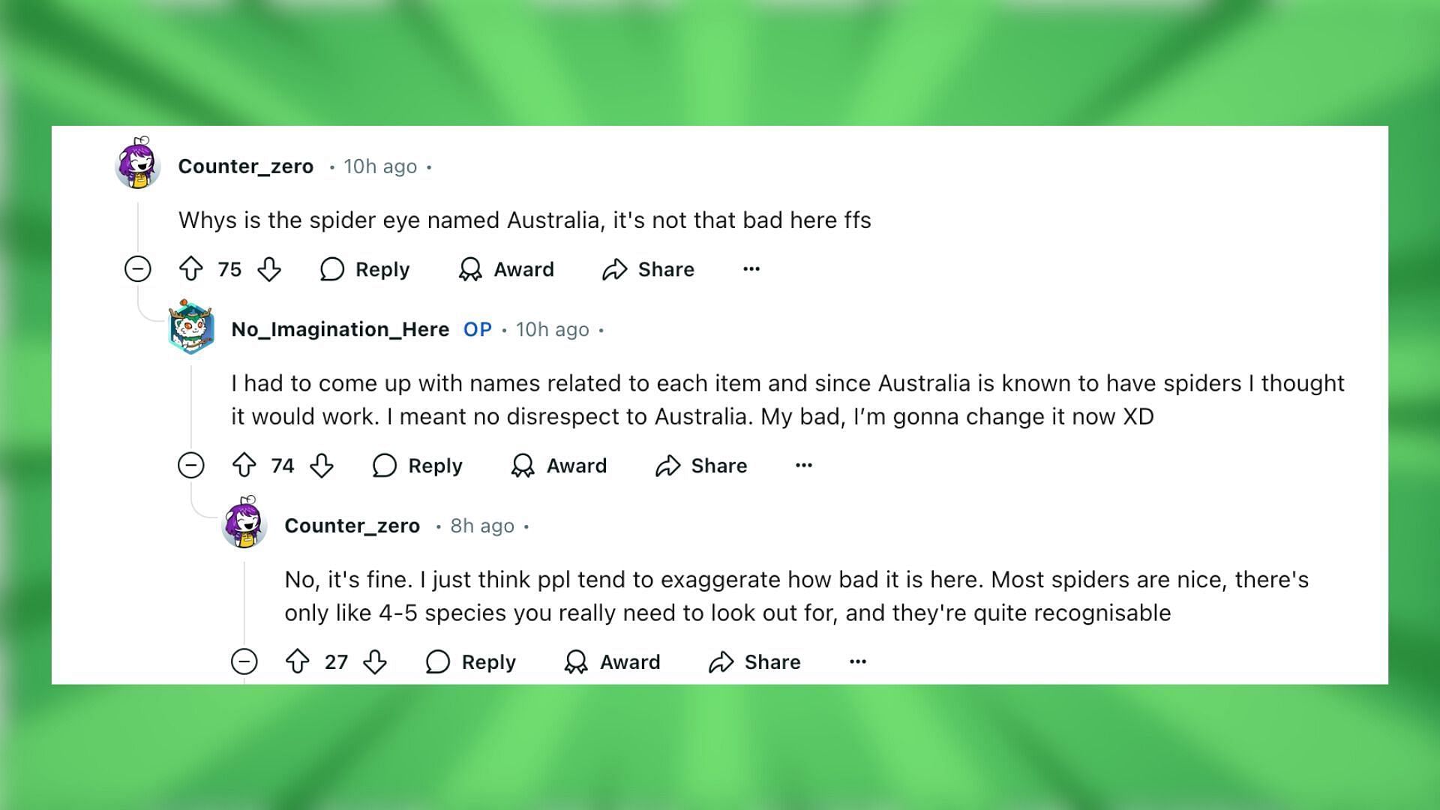Click the upvote arrow on No_Imagination_Here's reply
This screenshot has height=810, width=1440.
245,465
